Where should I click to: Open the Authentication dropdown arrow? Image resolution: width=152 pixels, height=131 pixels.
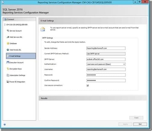124,64
